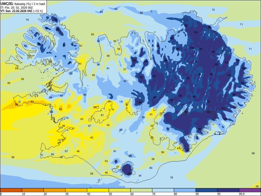Click the 80–90 medium blue legend swatch
Viewport: 261px width, 196px height.
coord(185,190)
